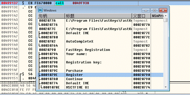This screenshot has width=190, height=95.
Task: Click opcode 56 at address 00499150
Action: tap(30, 74)
